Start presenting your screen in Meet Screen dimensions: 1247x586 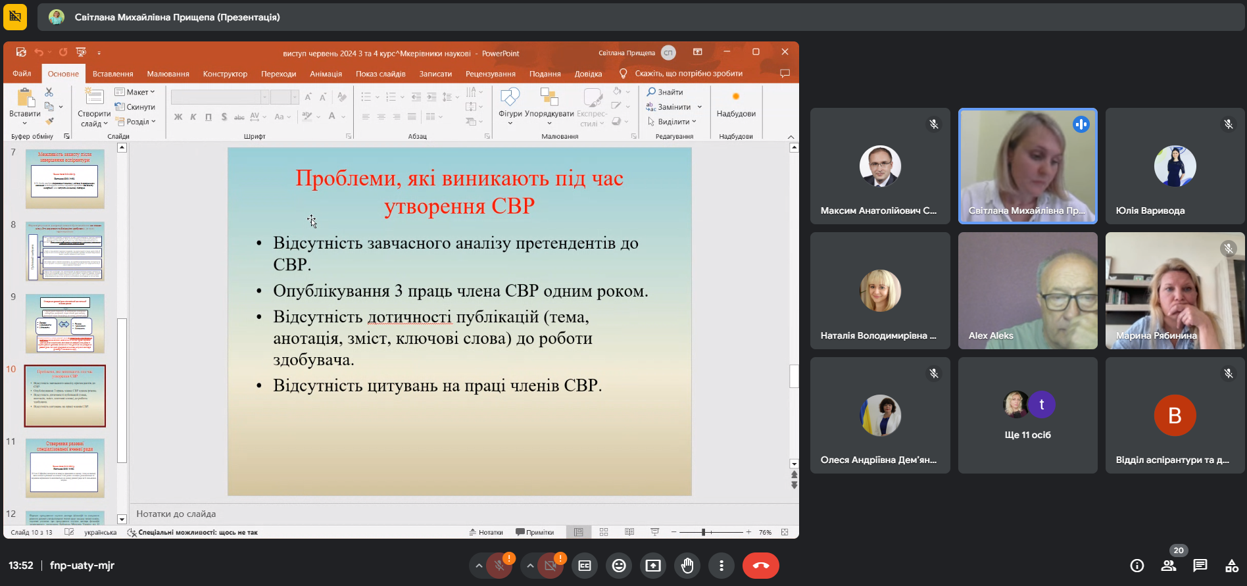tap(653, 566)
